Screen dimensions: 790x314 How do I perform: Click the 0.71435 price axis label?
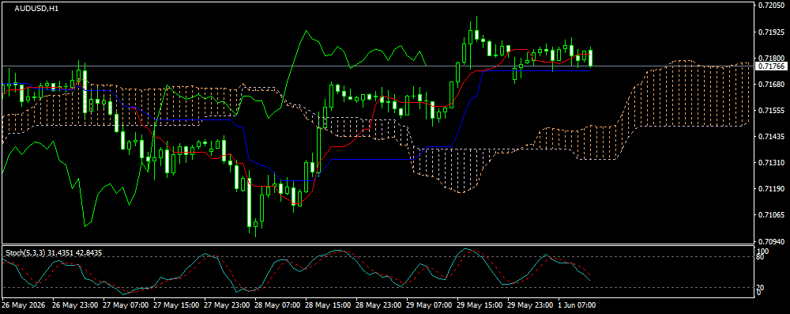(771, 136)
